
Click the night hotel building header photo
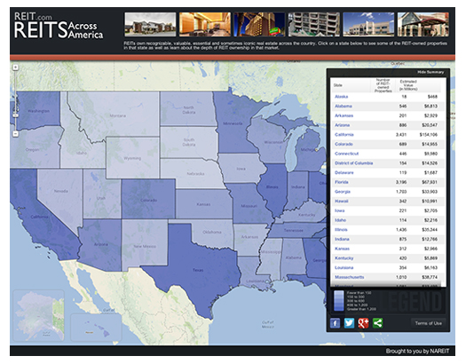(x=259, y=24)
